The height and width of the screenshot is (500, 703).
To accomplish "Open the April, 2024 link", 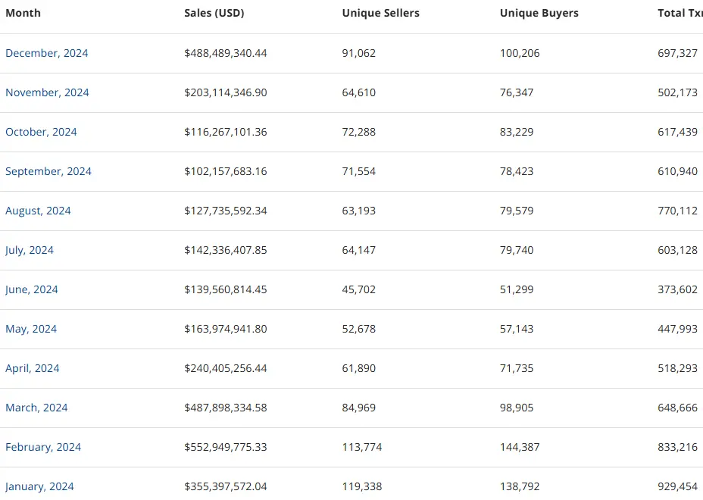I will 33,368.
